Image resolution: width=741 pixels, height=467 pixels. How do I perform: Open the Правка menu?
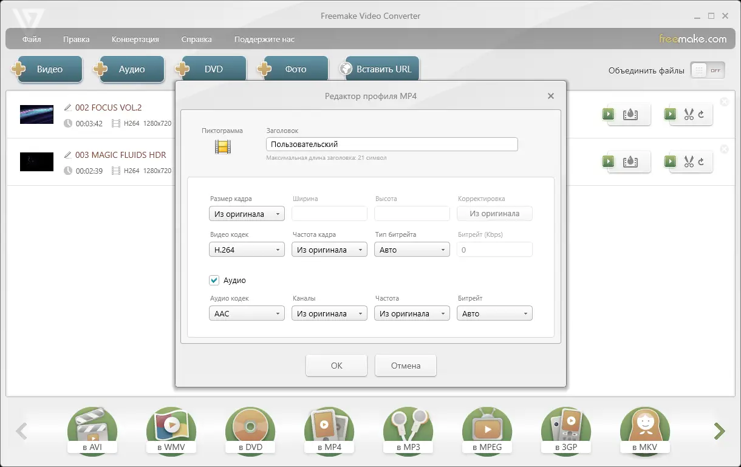[77, 39]
